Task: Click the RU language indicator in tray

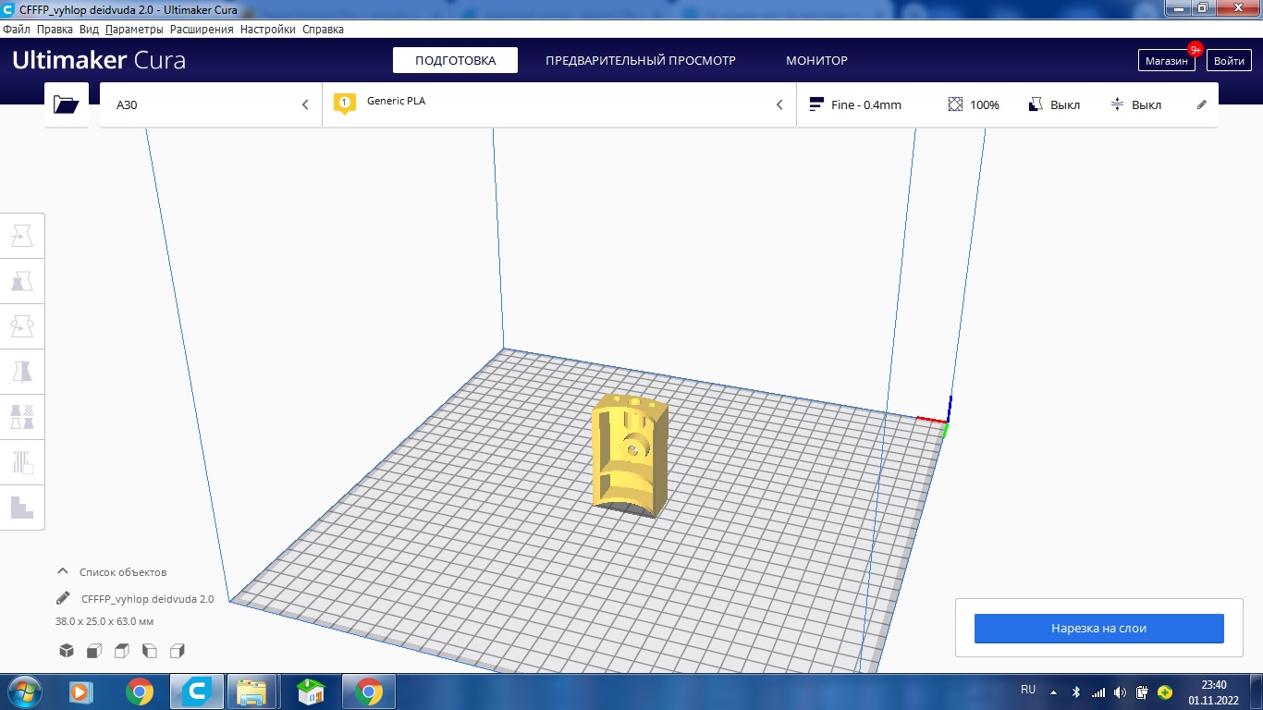Action: tap(1028, 690)
